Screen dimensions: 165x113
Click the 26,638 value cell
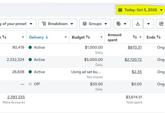[18, 72]
